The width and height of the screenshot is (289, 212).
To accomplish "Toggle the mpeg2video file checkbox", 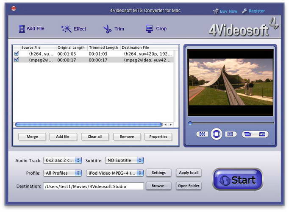I will click(x=17, y=60).
